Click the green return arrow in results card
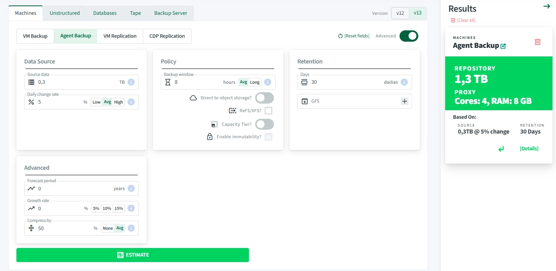The height and width of the screenshot is (271, 556). [501, 149]
